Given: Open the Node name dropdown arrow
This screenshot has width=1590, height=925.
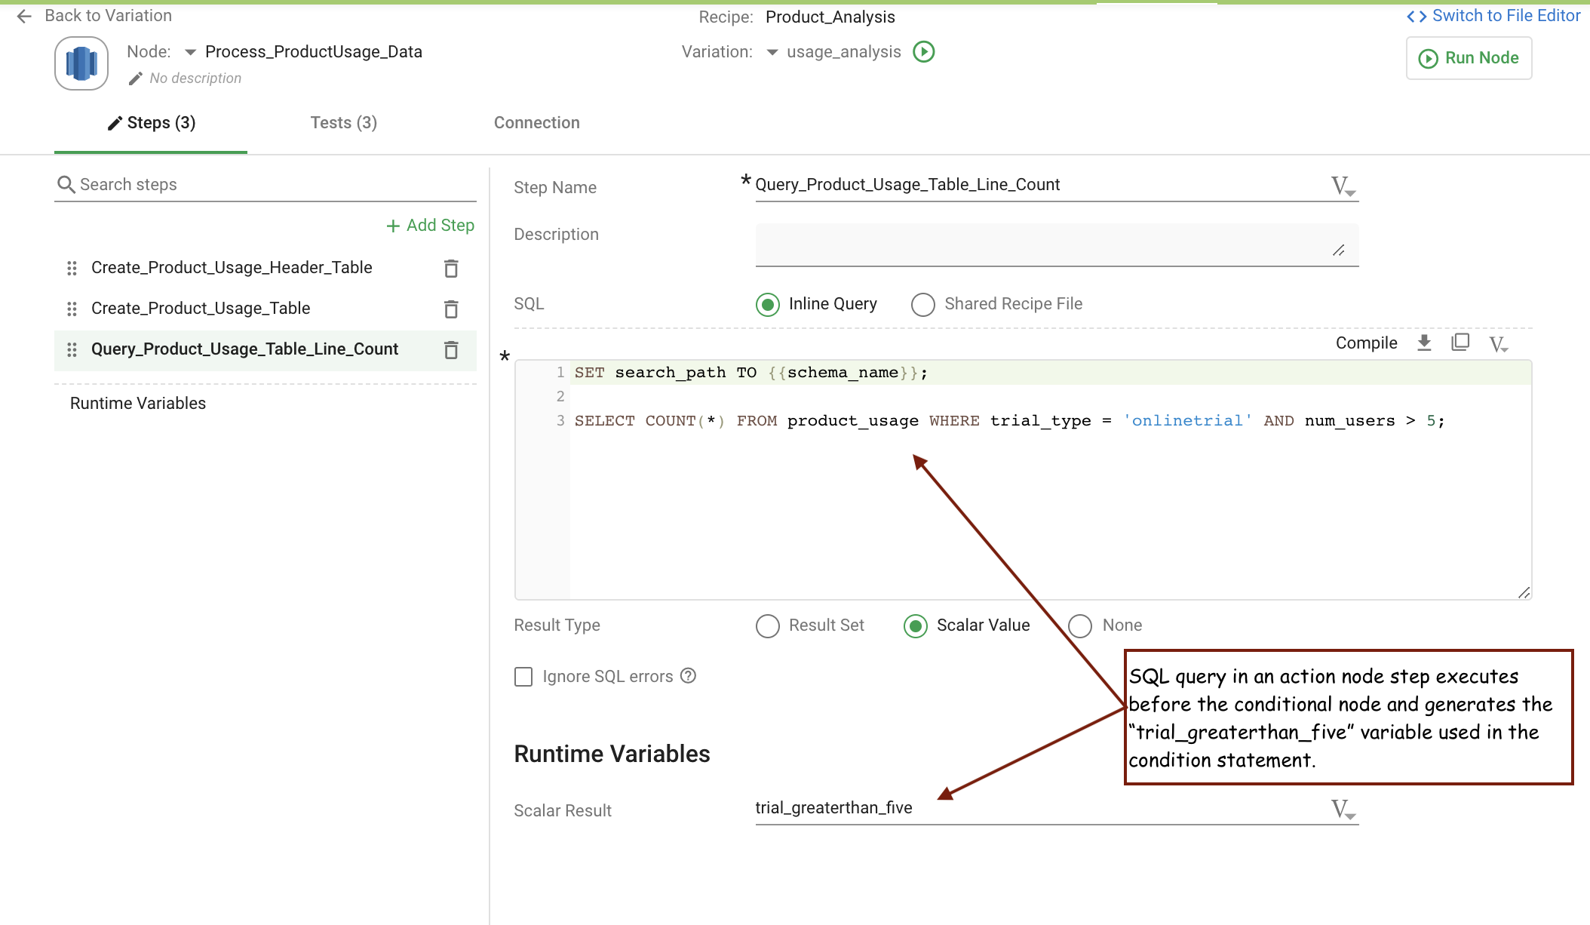Looking at the screenshot, I should [x=190, y=52].
